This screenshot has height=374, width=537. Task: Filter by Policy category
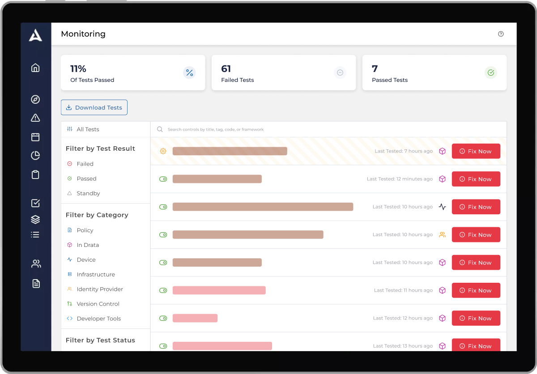coord(85,230)
